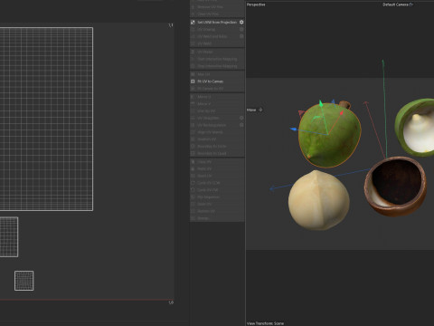Click the Perspective view label
The width and height of the screenshot is (434, 326).
[x=256, y=5]
